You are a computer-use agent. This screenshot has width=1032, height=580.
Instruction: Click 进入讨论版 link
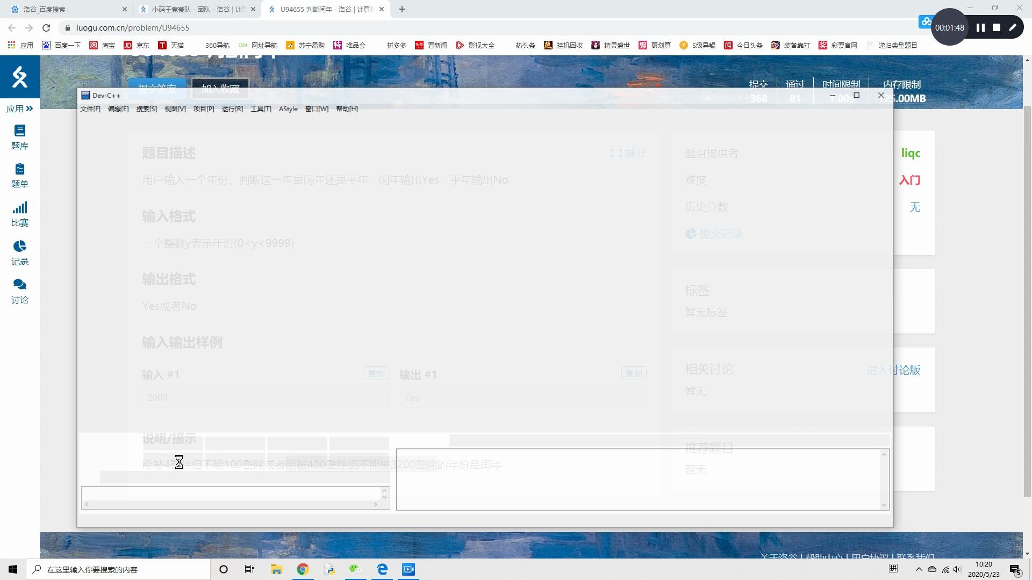coord(893,370)
